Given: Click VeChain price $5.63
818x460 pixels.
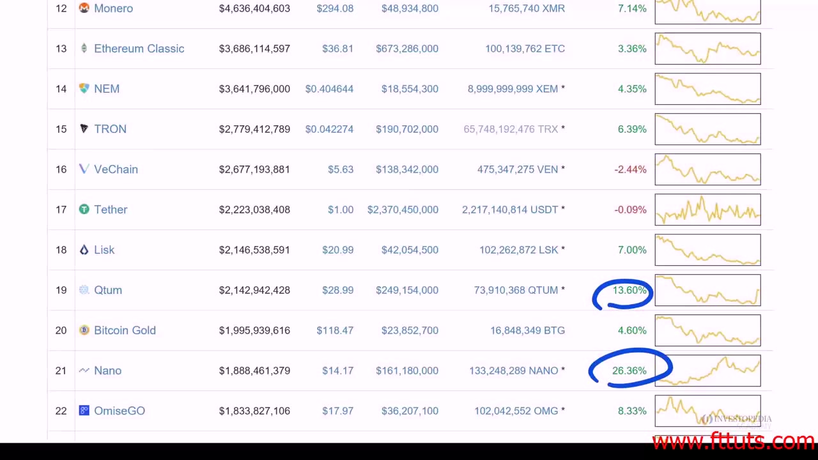Looking at the screenshot, I should click(341, 169).
